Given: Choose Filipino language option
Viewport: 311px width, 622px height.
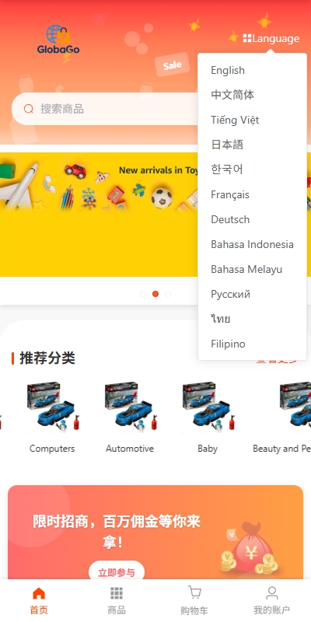Looking at the screenshot, I should tap(228, 344).
